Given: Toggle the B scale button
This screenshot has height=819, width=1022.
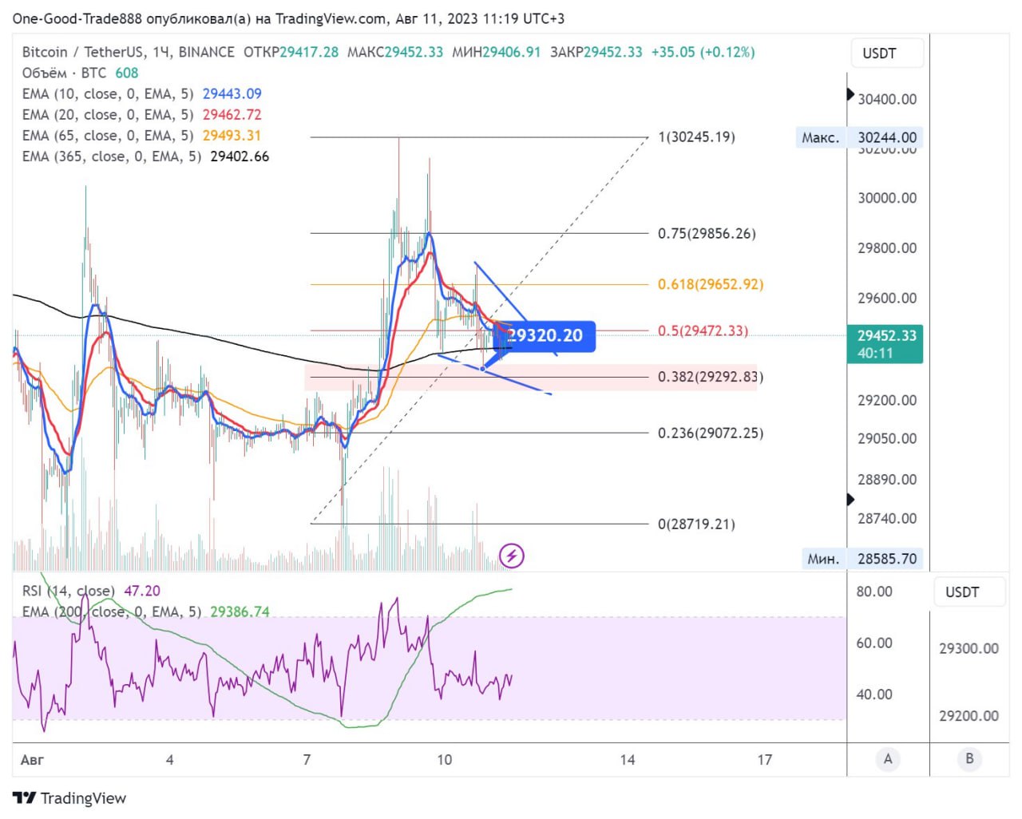Looking at the screenshot, I should [x=969, y=759].
